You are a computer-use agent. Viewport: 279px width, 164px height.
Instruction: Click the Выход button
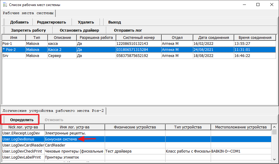[x=114, y=22]
